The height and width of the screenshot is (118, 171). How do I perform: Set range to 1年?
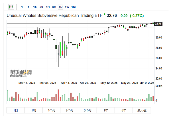tap(106, 110)
